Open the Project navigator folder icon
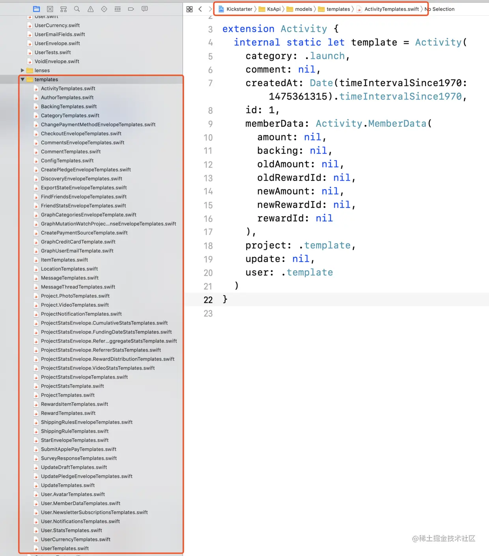Viewport: 489px width, 556px height. [x=37, y=9]
